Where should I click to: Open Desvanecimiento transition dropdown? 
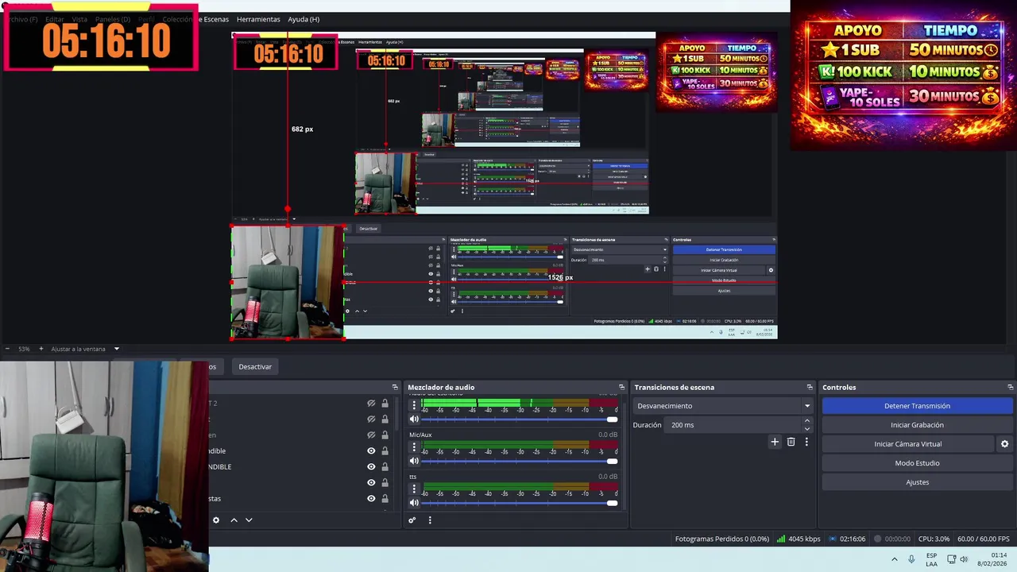(x=722, y=406)
